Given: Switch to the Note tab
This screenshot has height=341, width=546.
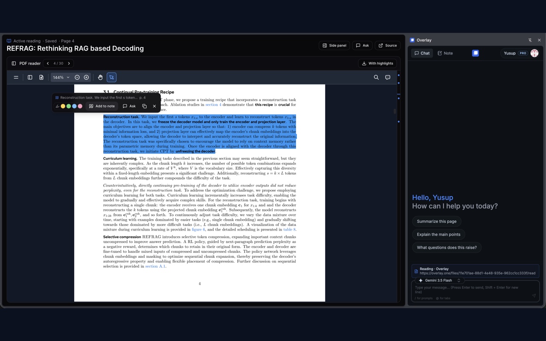Looking at the screenshot, I should 445,53.
